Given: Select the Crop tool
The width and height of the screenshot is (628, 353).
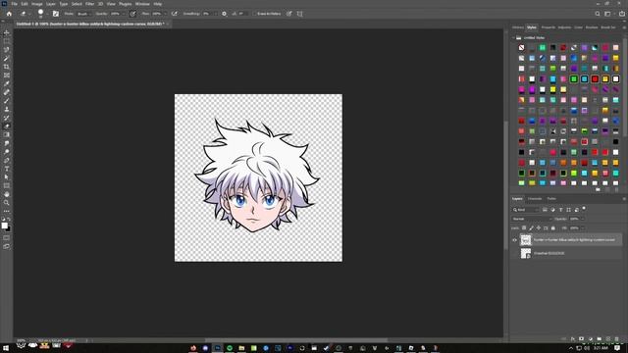Looking at the screenshot, I should (7, 67).
